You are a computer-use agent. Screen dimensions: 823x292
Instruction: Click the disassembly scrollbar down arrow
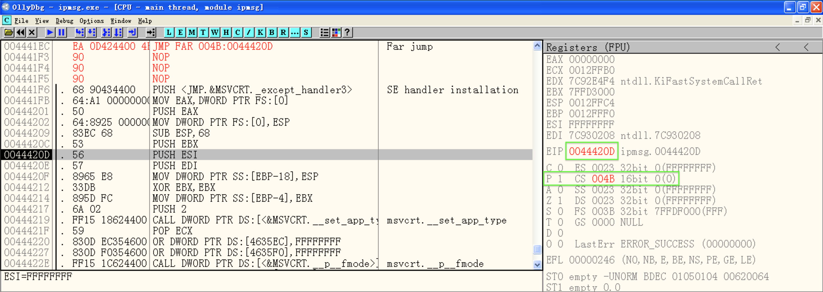click(537, 265)
